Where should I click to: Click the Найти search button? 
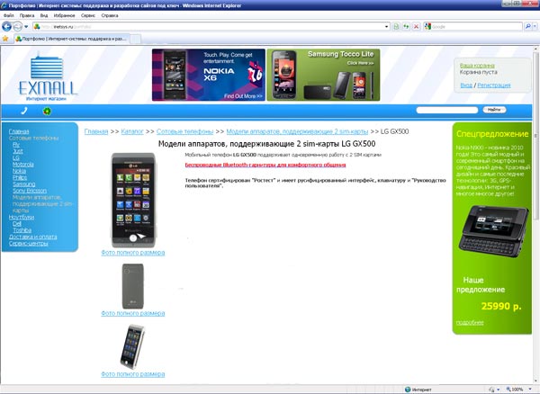494,110
